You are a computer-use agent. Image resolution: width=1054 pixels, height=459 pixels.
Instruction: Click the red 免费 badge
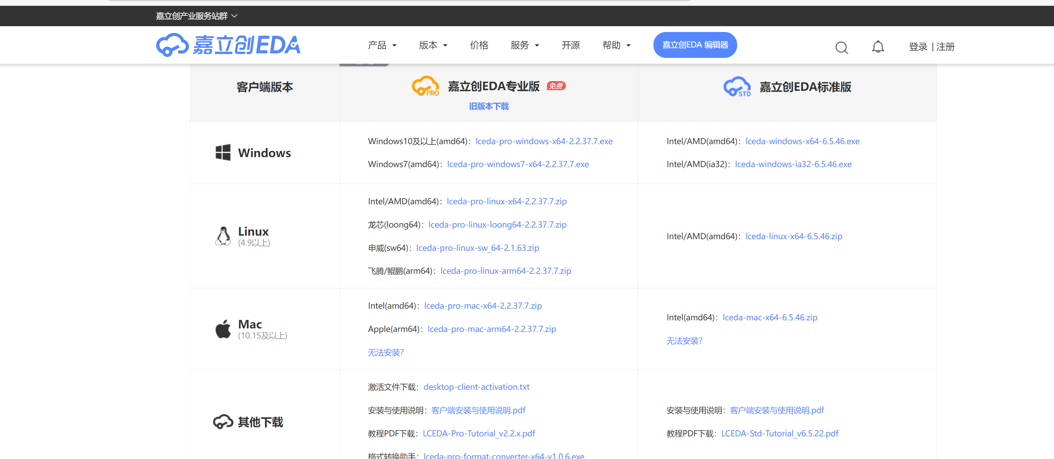pyautogui.click(x=556, y=86)
